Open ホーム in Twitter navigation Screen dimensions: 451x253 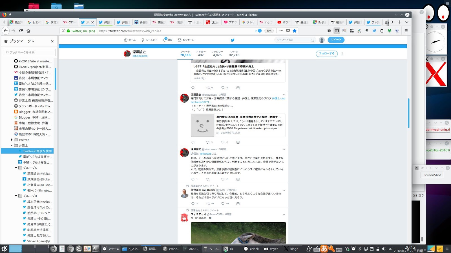coord(130,40)
